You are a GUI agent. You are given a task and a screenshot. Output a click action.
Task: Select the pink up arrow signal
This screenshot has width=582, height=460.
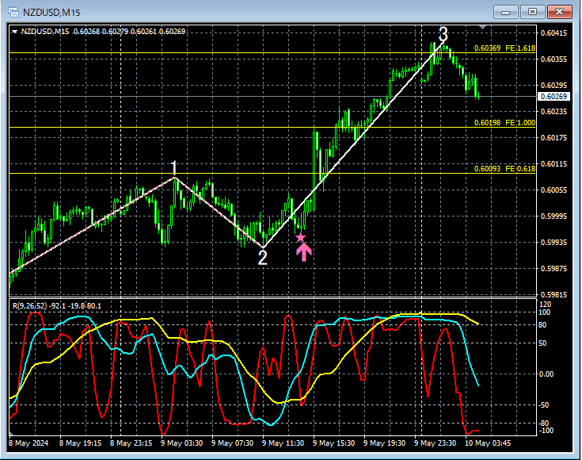tap(303, 252)
